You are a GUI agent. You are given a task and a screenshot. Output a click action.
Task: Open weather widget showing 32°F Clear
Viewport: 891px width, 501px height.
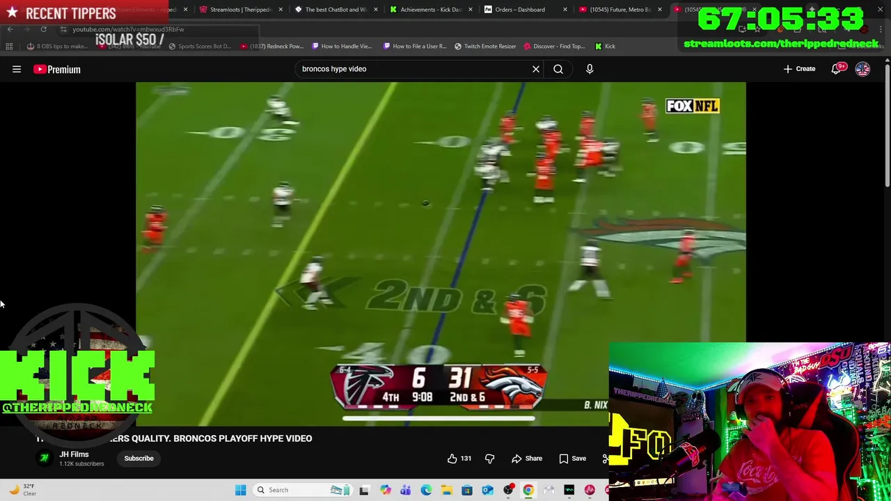22,490
